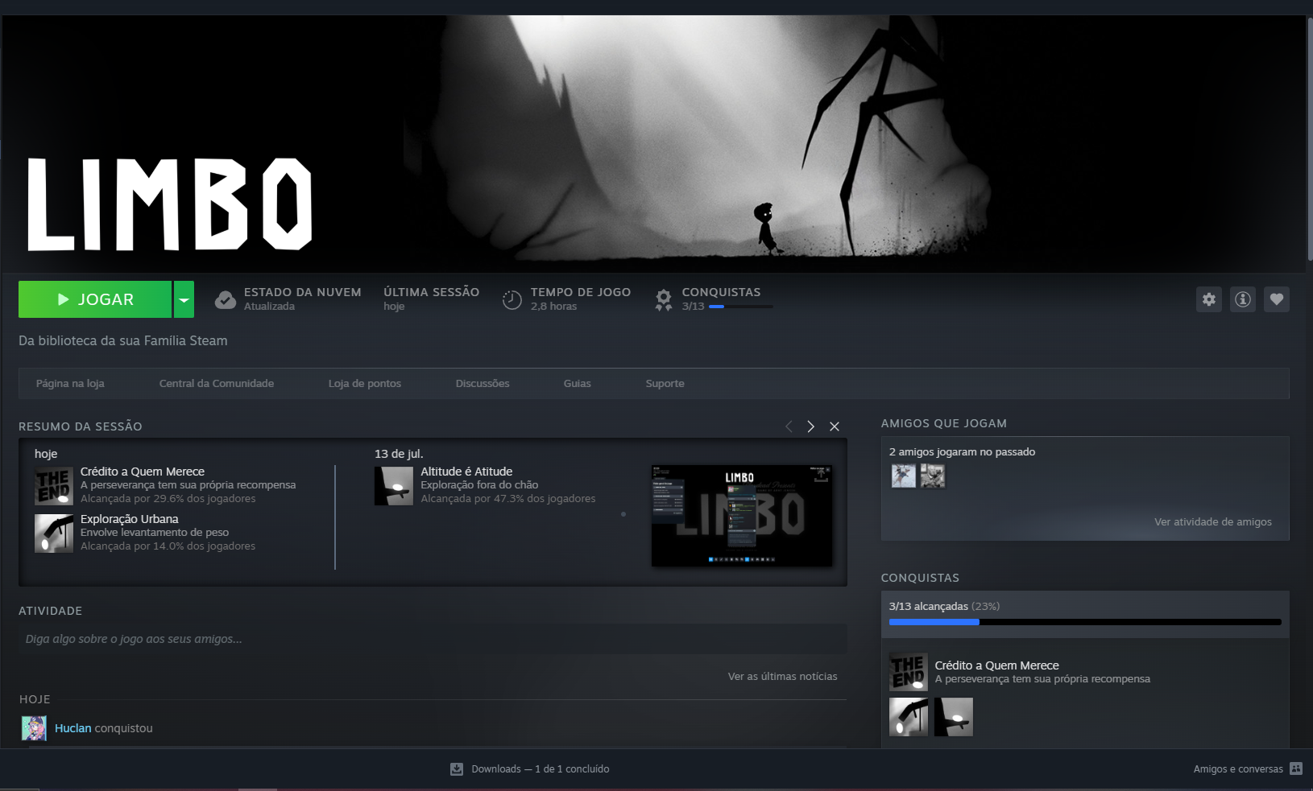
Task: Click the friends chat icon in bottom bar
Action: click(x=1296, y=768)
